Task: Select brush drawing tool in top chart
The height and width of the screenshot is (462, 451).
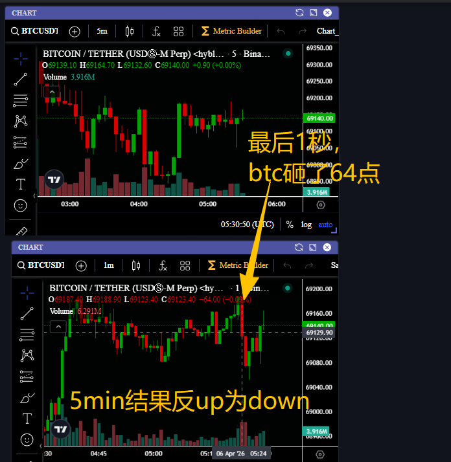Action: click(21, 164)
